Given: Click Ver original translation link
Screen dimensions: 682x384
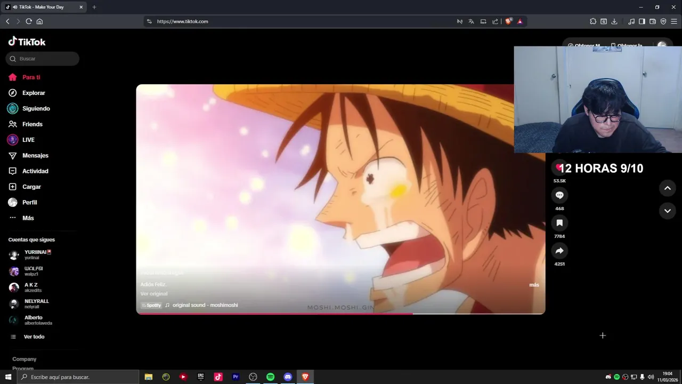Looking at the screenshot, I should pos(154,294).
